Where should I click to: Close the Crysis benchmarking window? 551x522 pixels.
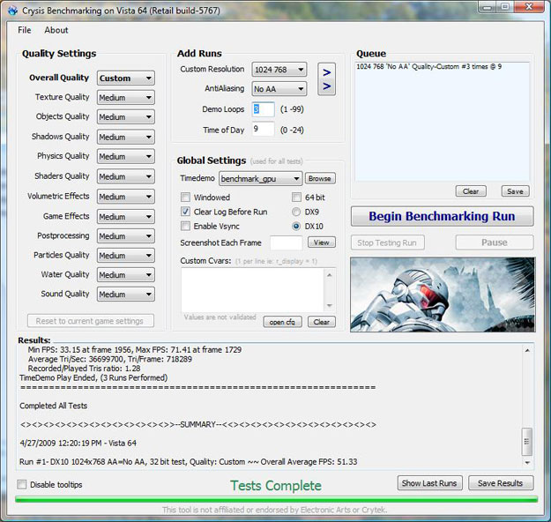pyautogui.click(x=529, y=7)
